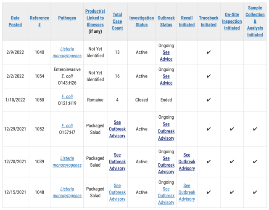This screenshot has width=269, height=210.
Task: Open Listeria monocytogenes link for reference 1040
Action: (67, 52)
